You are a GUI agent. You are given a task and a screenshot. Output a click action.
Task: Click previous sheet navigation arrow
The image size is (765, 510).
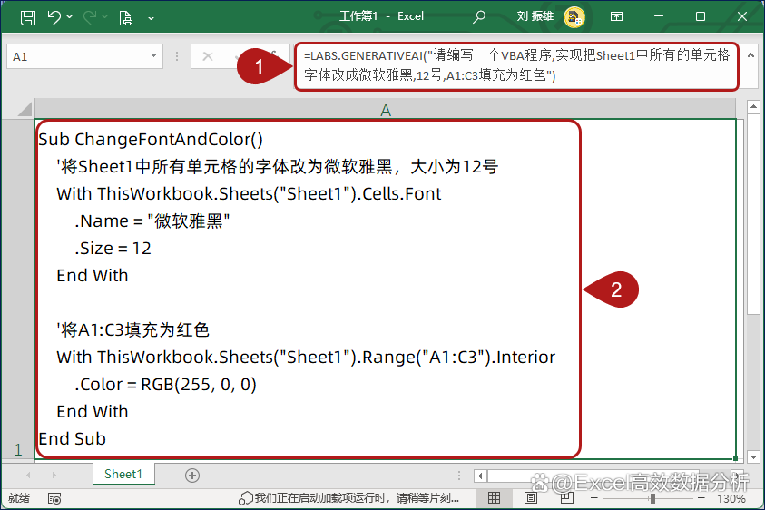[28, 475]
